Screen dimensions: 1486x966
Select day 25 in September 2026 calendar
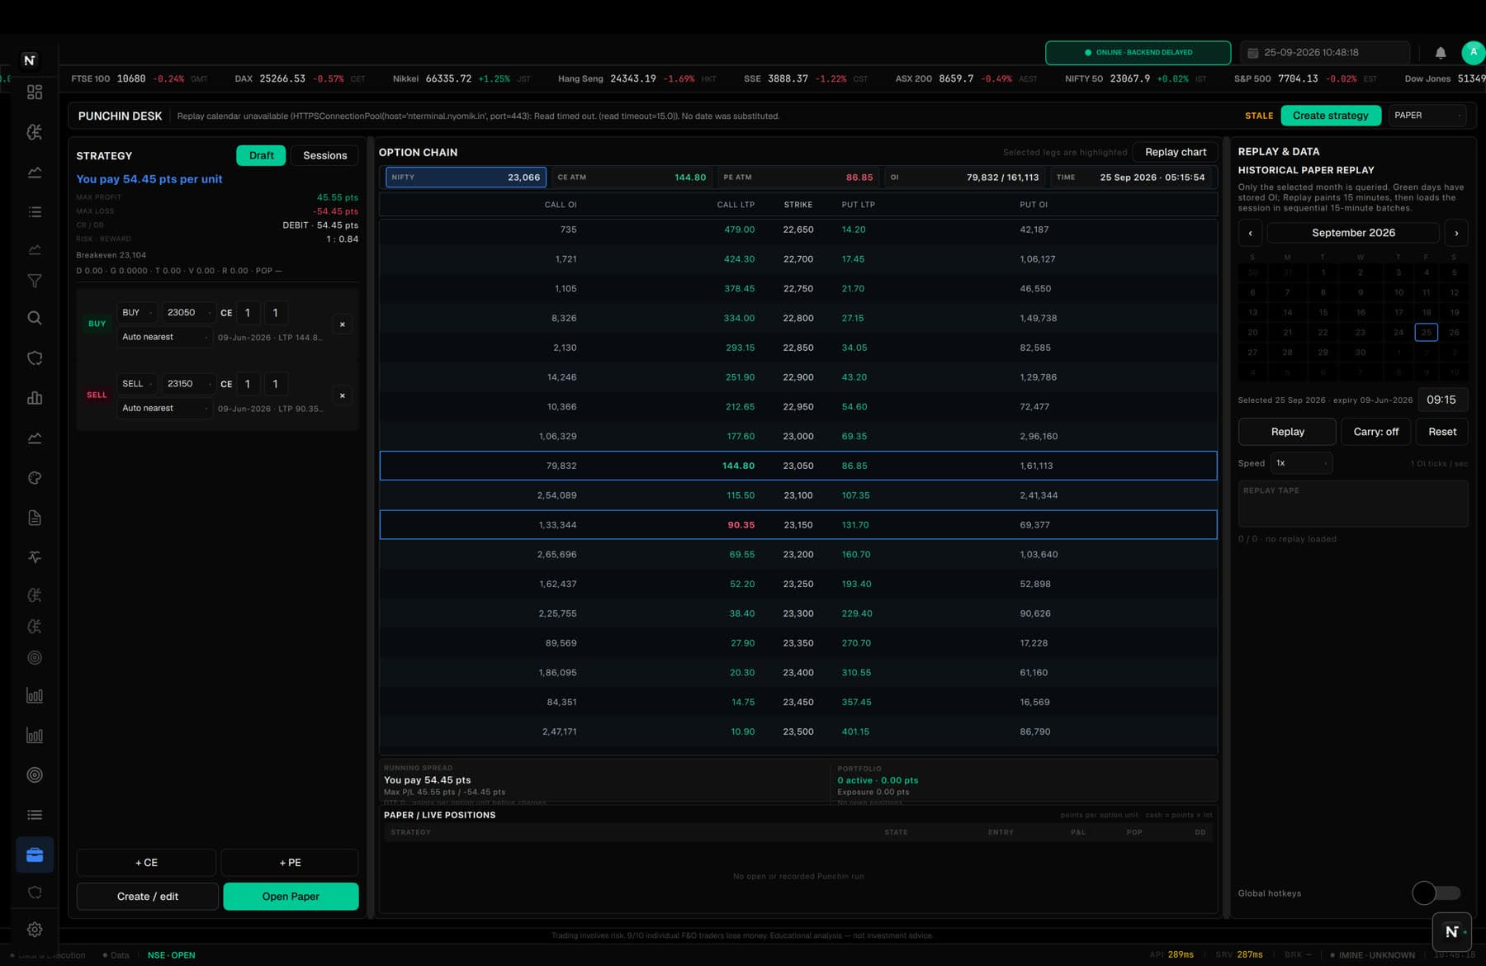pyautogui.click(x=1426, y=333)
